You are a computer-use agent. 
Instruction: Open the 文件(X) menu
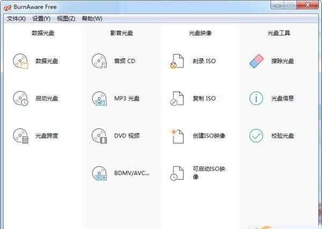click(16, 18)
